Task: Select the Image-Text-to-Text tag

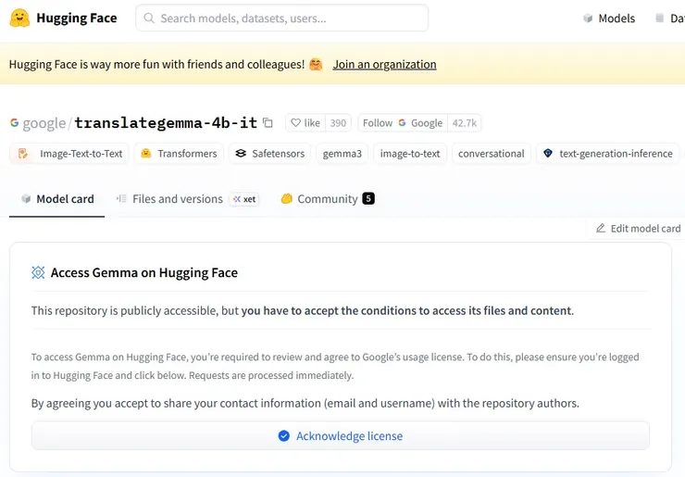Action: tap(71, 154)
